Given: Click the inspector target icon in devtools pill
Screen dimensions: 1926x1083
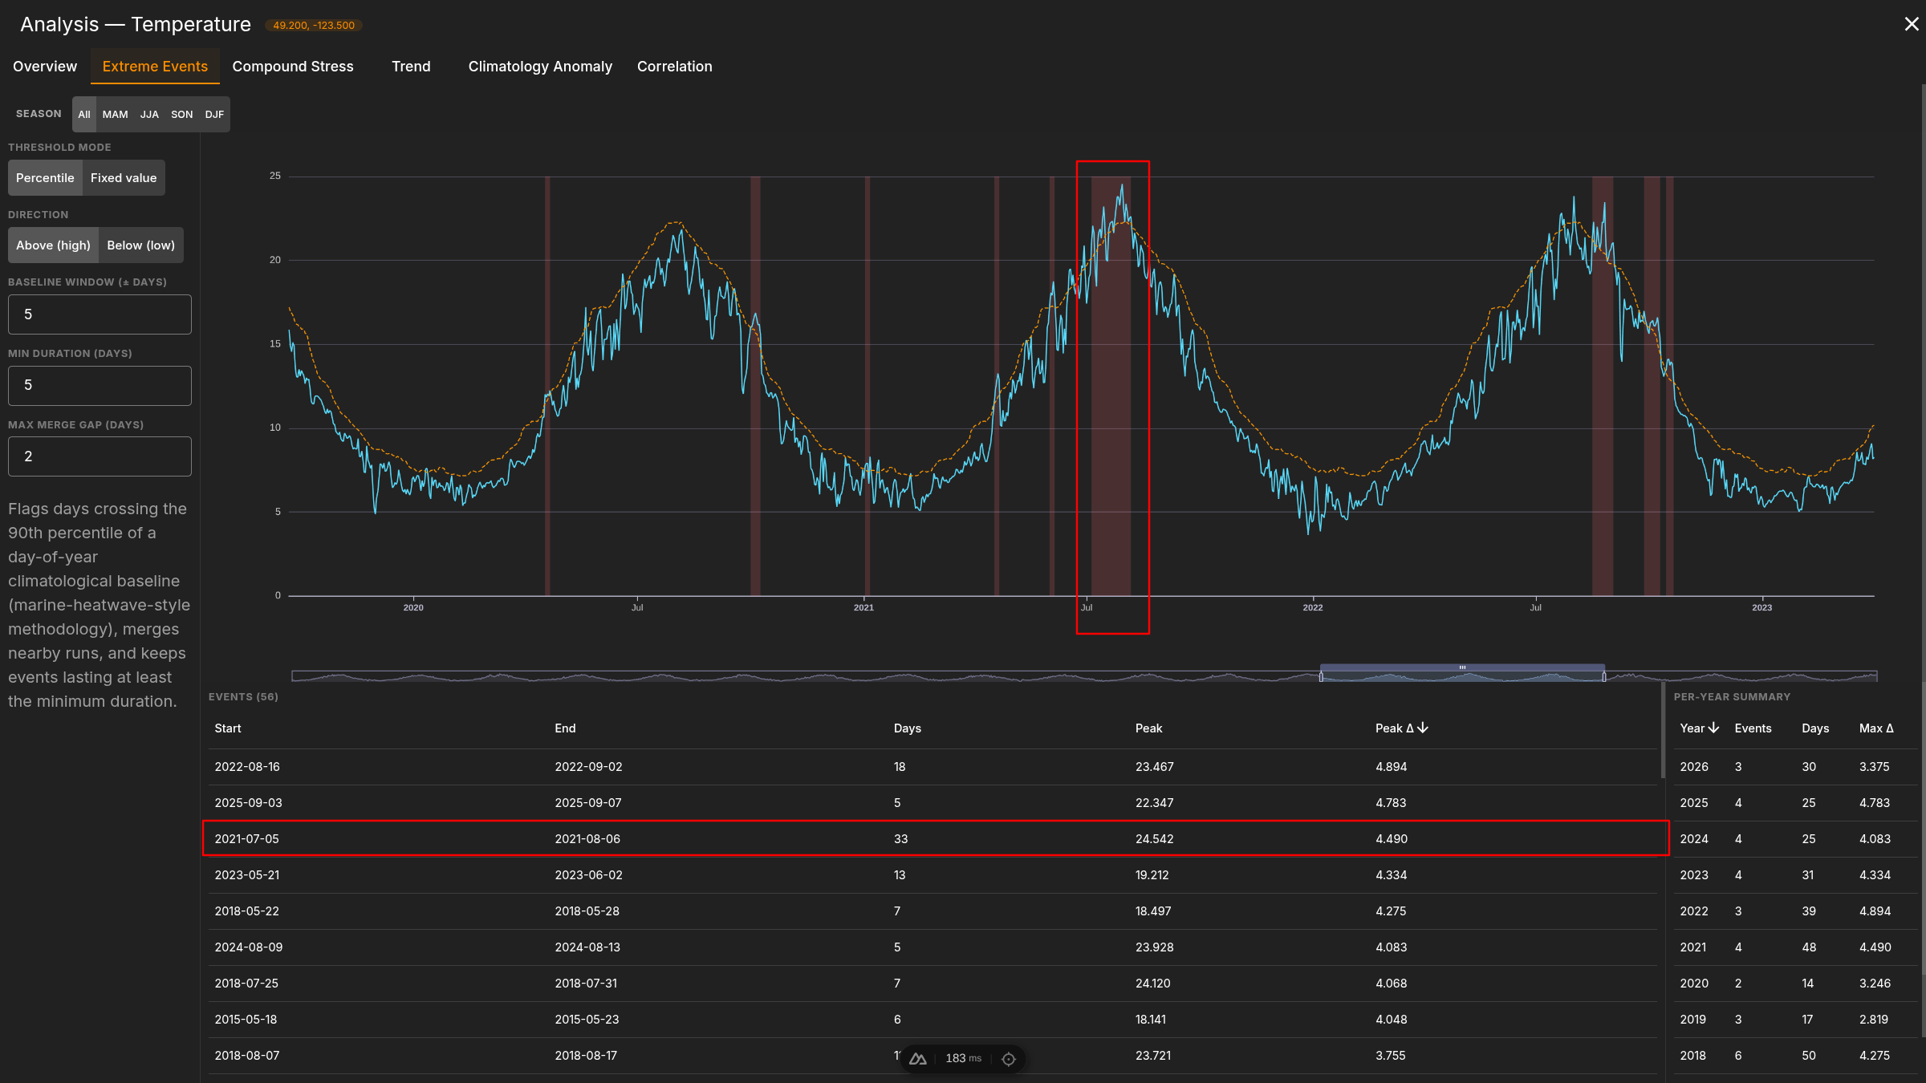Looking at the screenshot, I should click(x=1009, y=1059).
